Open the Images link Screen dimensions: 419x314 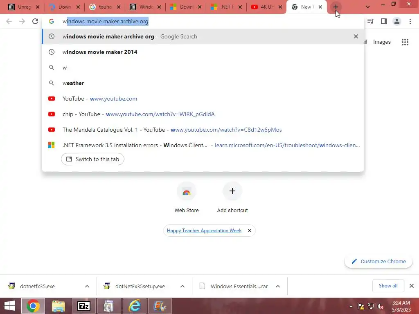382,42
